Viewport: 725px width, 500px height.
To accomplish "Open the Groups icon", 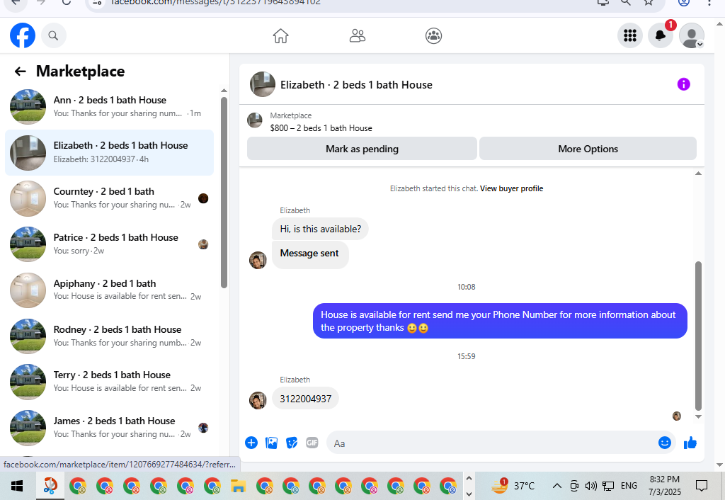I will coord(434,35).
